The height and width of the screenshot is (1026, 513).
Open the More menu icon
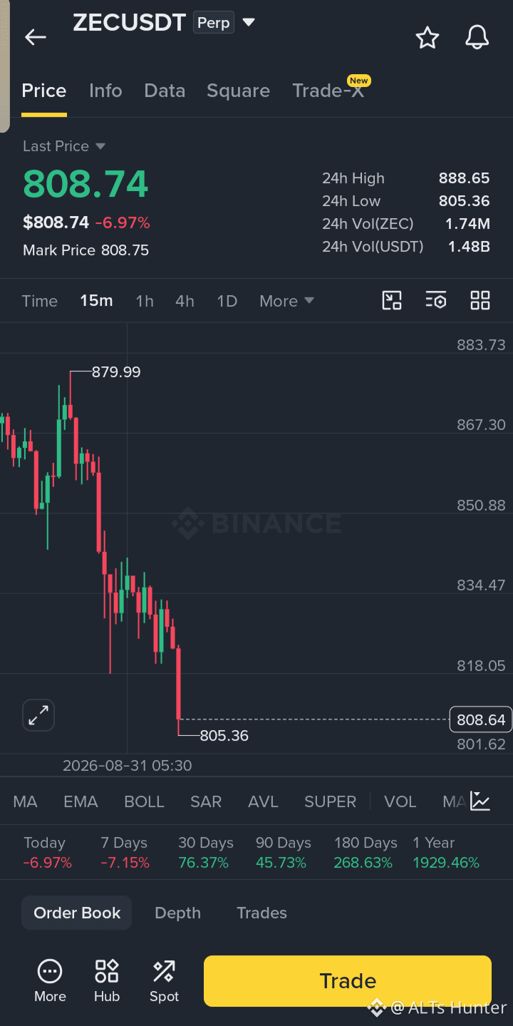coord(50,980)
